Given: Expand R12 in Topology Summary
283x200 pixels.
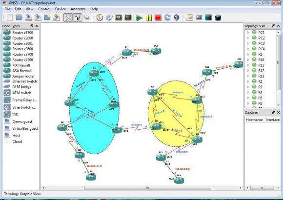Looking at the screenshot, I should (x=248, y=71).
